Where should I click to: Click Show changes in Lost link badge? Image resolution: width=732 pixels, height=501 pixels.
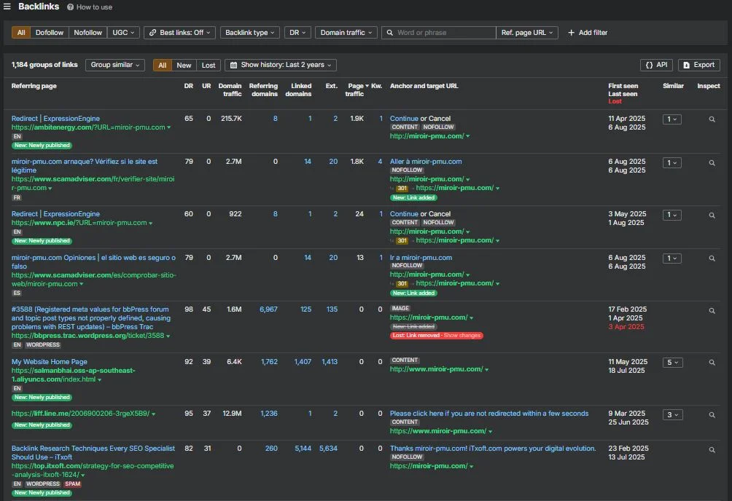click(462, 336)
